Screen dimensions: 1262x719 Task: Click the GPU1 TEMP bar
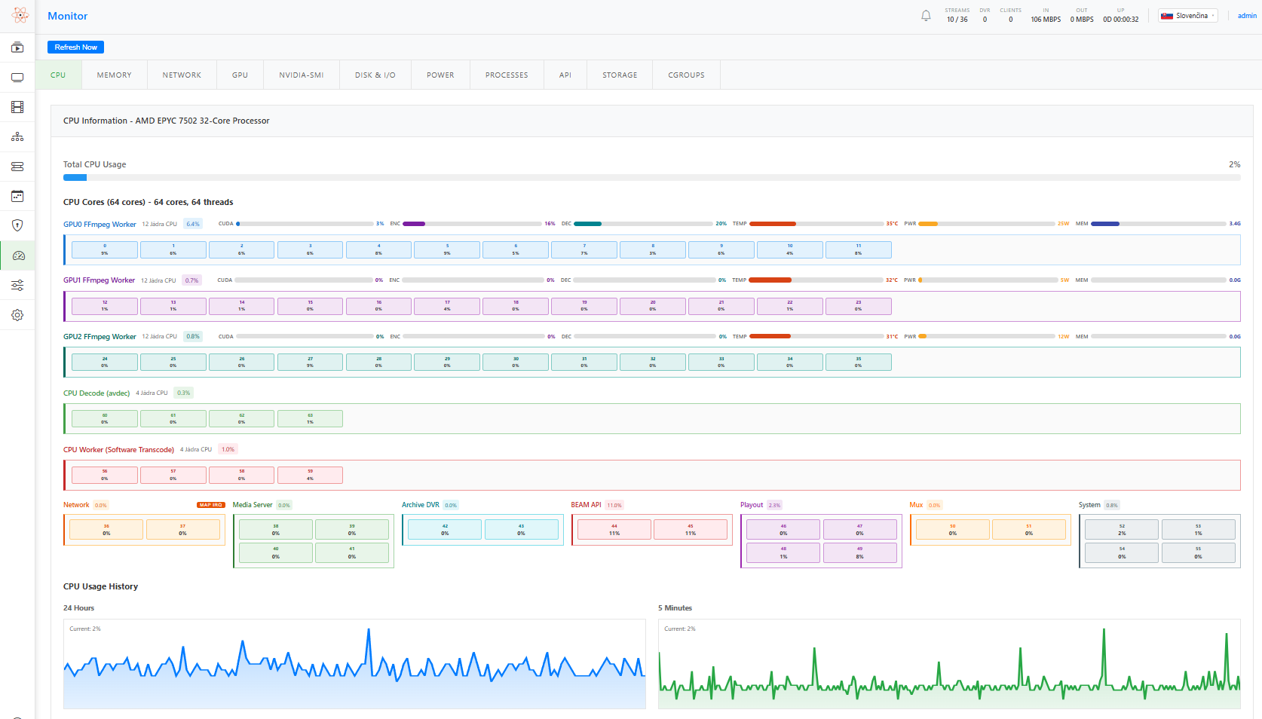[816, 280]
